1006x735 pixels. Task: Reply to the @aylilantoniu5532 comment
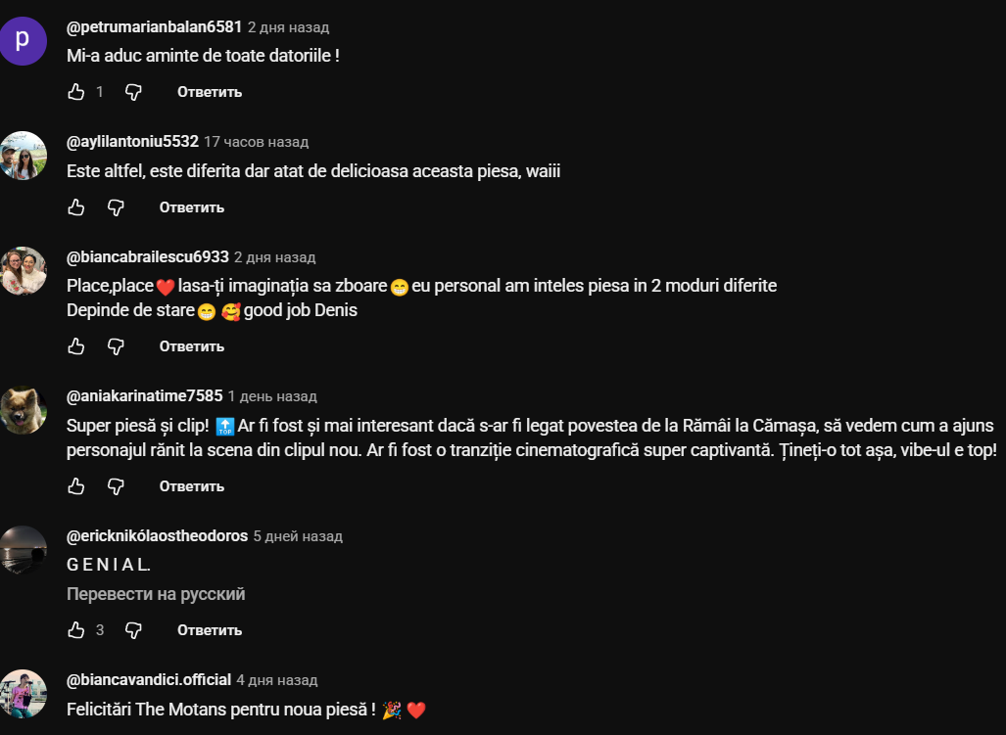coord(191,207)
